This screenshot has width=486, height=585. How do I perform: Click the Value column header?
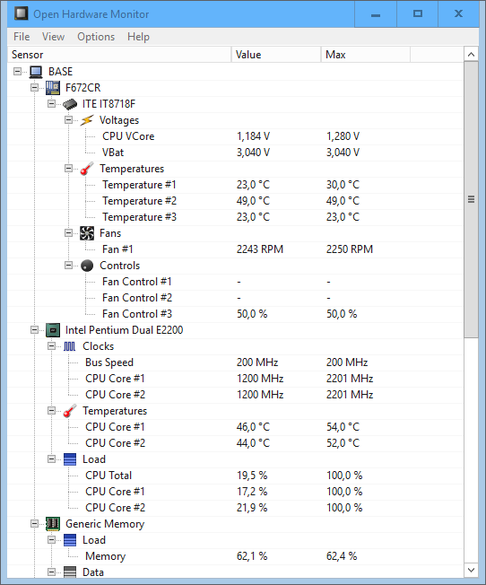click(276, 55)
